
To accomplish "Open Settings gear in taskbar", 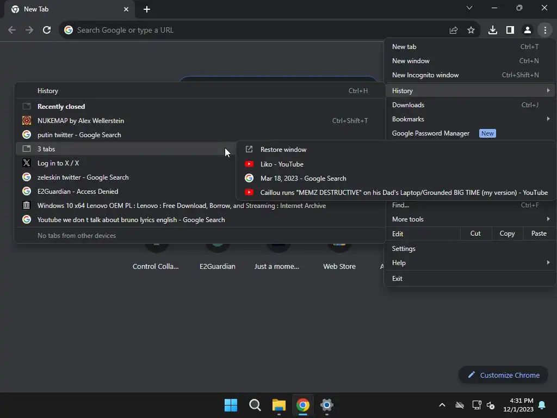I will [x=327, y=405].
